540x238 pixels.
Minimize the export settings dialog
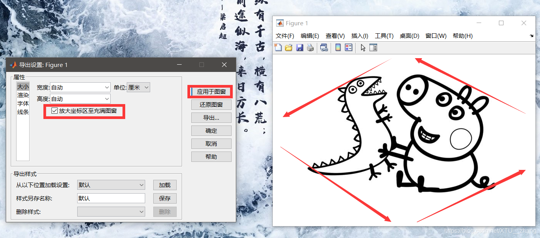[x=179, y=65]
